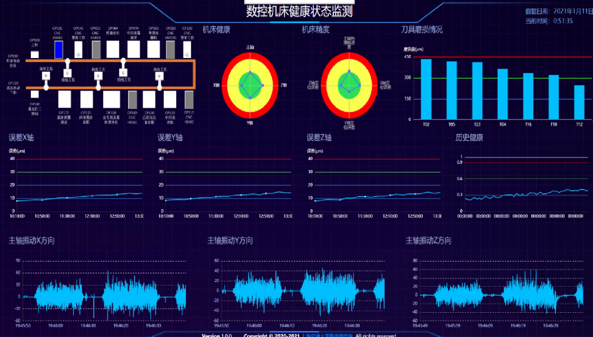
Task: Select the OP180 laser marking station box
Action: (35, 94)
